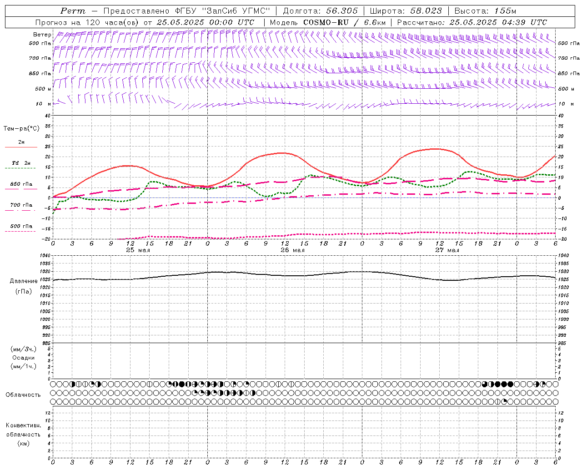Click the "26 мая" date label
Viewport: 582px width, 466px height.
293,250
